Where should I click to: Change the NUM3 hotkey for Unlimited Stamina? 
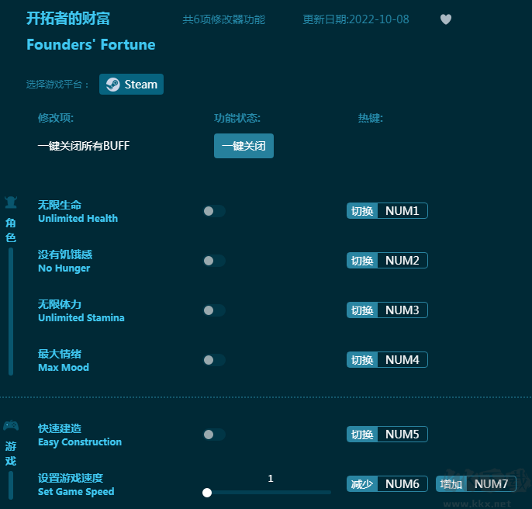pos(402,310)
